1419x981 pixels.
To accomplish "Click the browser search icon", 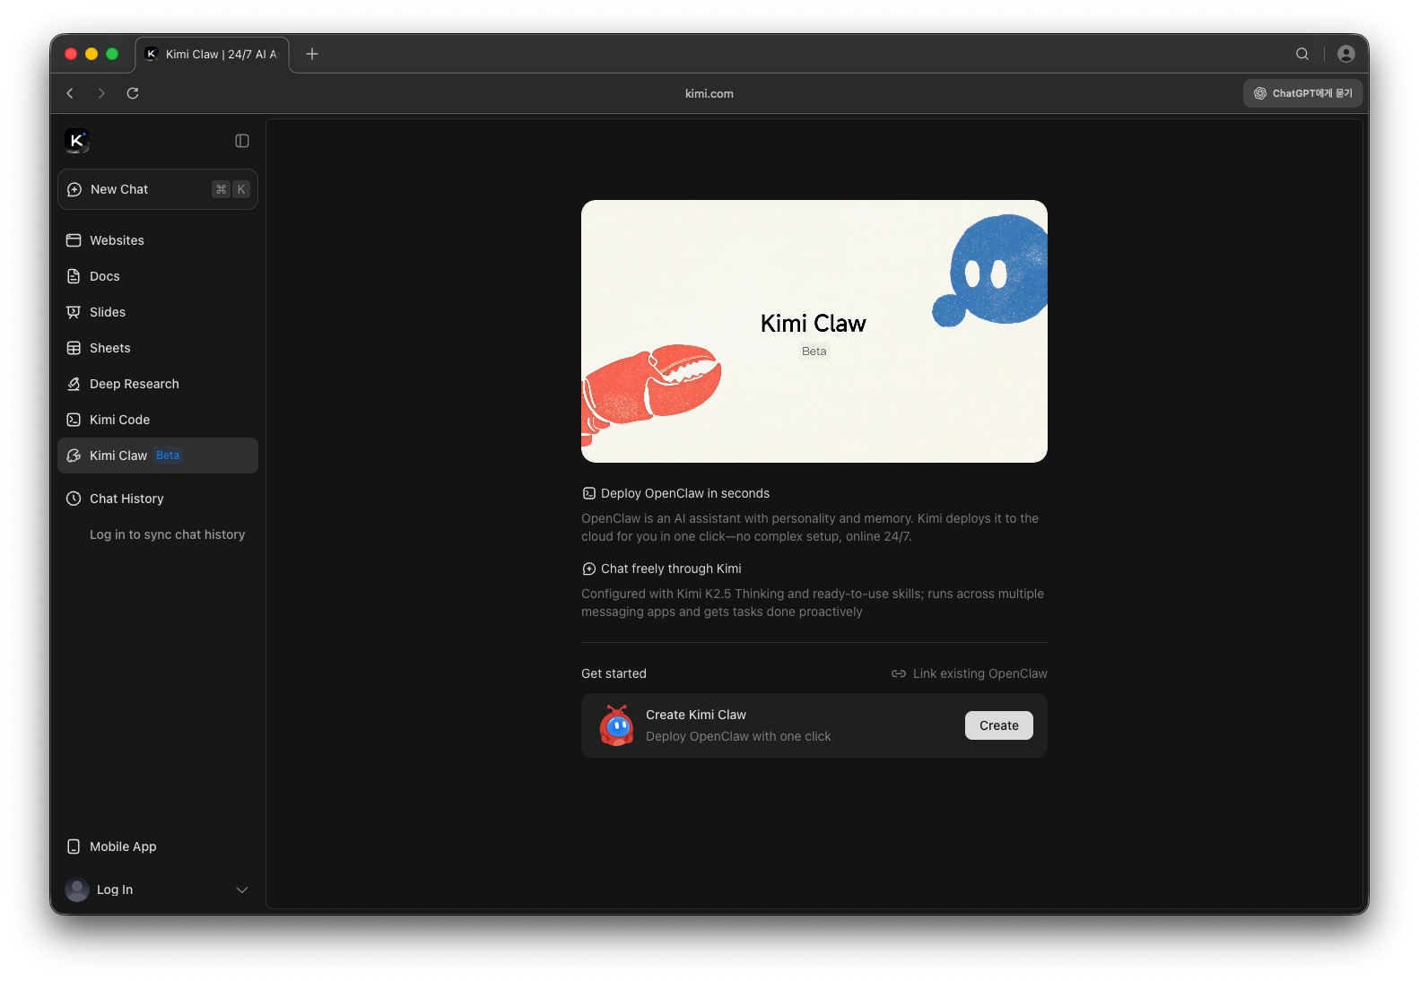I will tap(1302, 54).
